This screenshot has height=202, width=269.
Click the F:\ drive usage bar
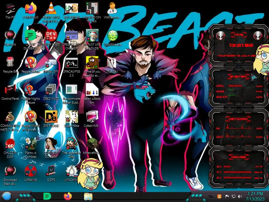click(x=237, y=172)
